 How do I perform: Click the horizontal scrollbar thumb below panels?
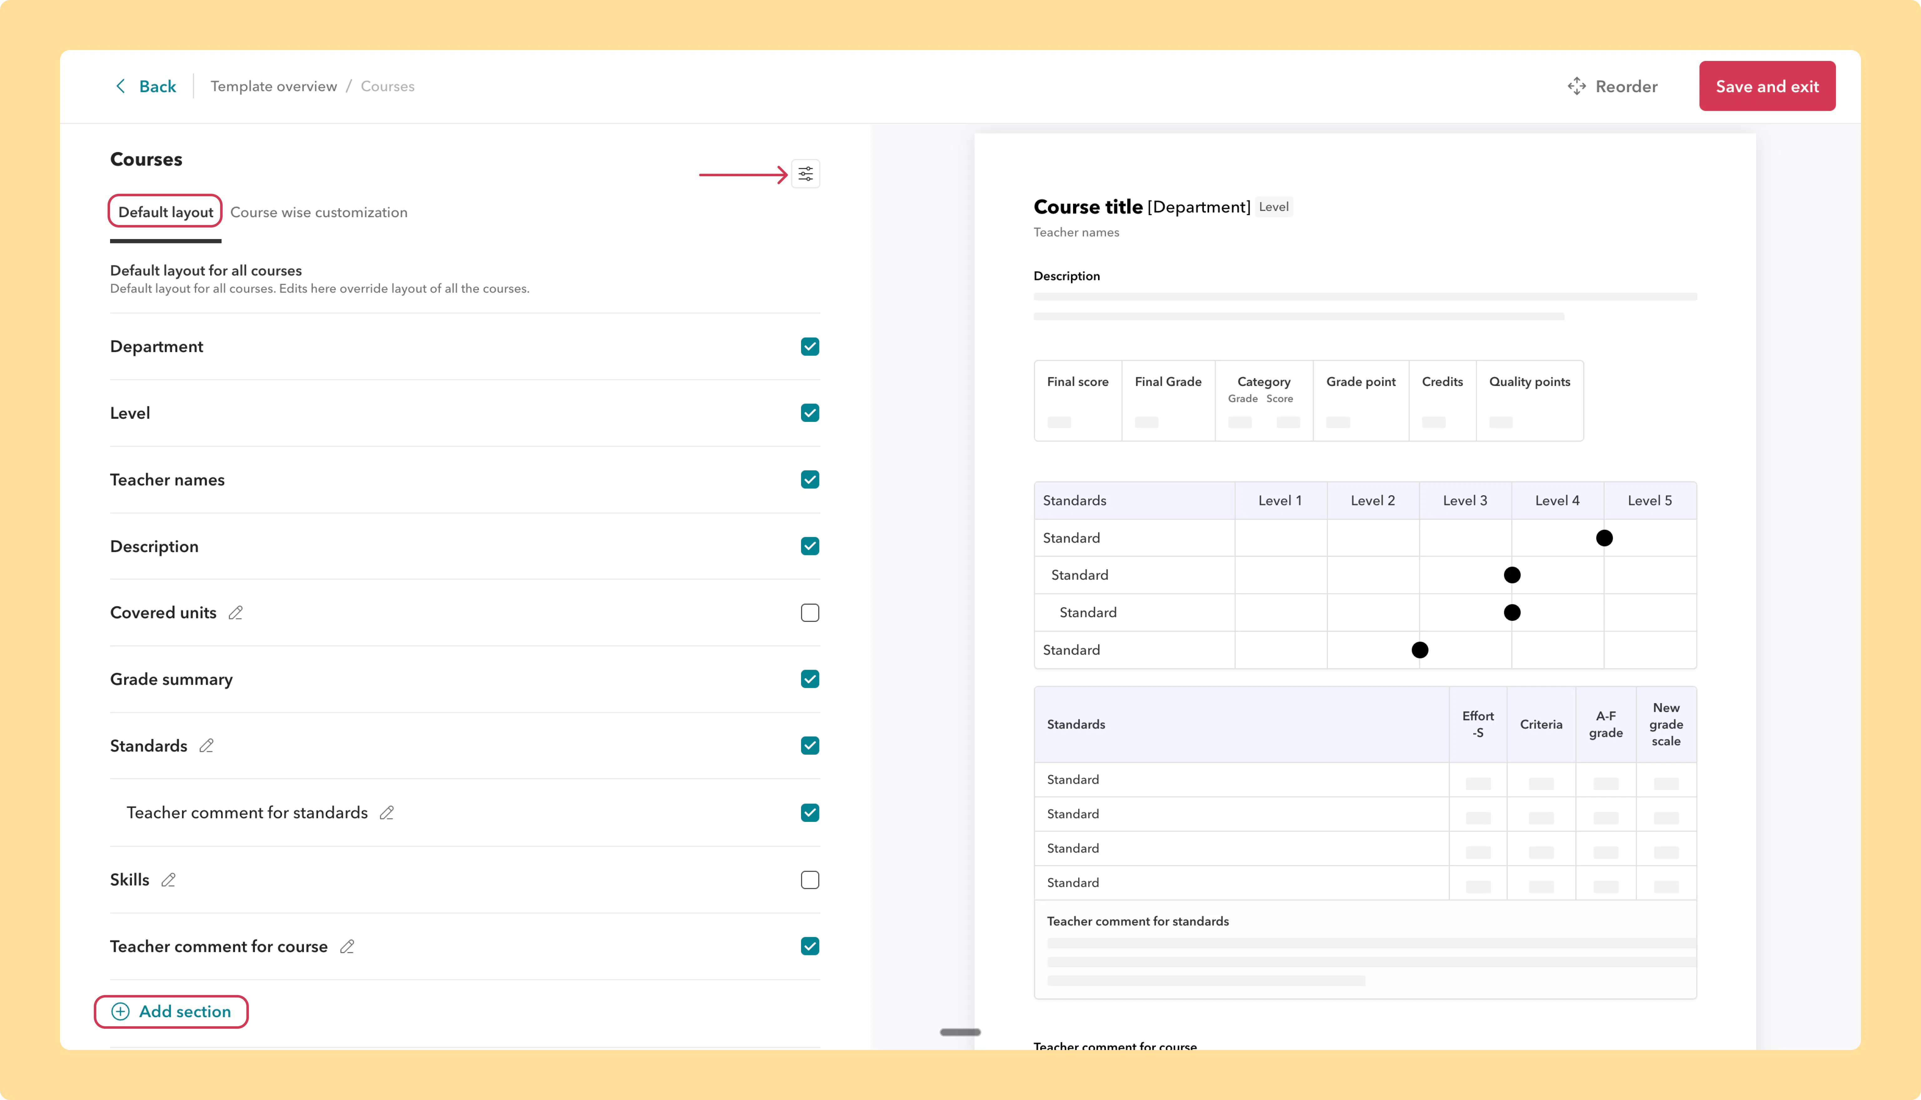pos(960,1032)
